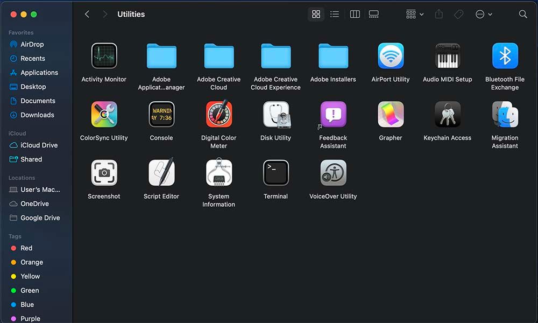The height and width of the screenshot is (323, 538).
Task: Switch to column view
Action: click(x=355, y=15)
